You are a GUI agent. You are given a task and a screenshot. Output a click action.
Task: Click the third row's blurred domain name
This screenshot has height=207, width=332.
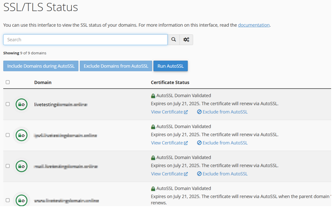click(66, 167)
